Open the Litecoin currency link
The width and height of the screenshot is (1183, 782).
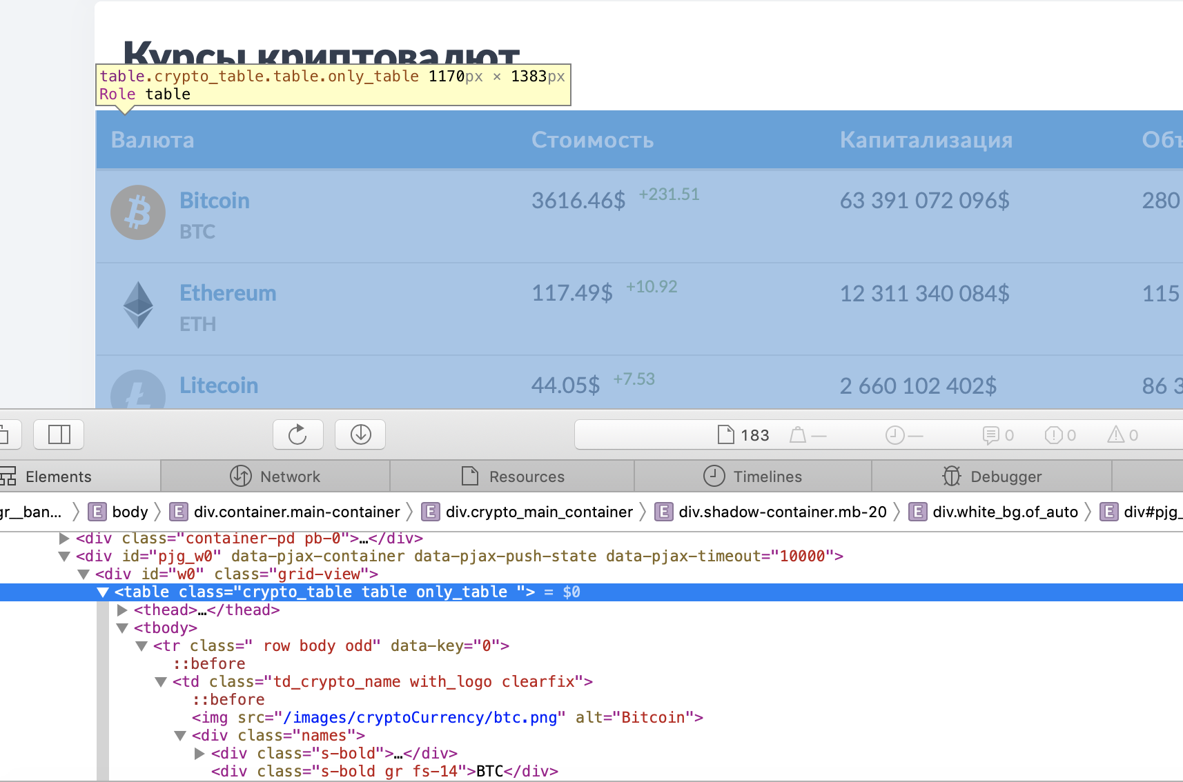tap(219, 385)
